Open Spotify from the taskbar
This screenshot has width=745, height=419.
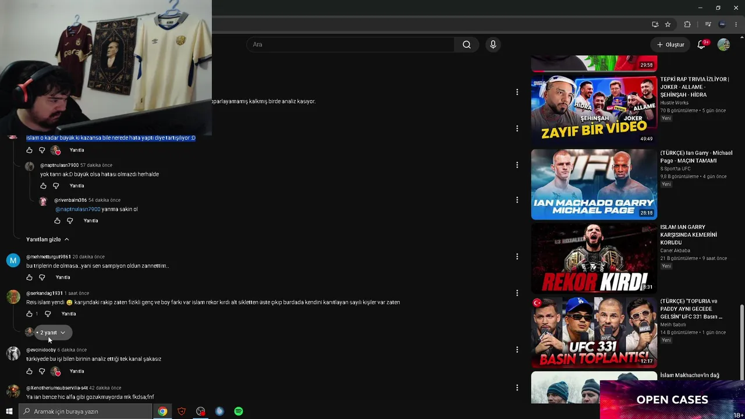(x=239, y=411)
